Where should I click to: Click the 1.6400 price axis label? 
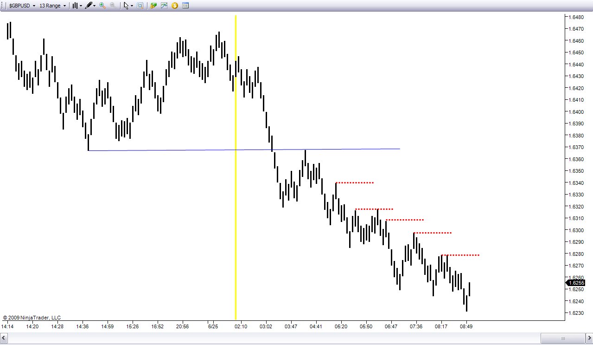[576, 112]
